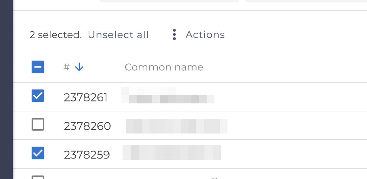Select the ID number 2378259

click(x=87, y=155)
